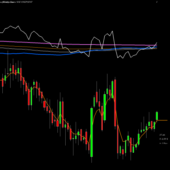Click the horizontal orange price level line
This screenshot has width=170, height=170.
163,120
